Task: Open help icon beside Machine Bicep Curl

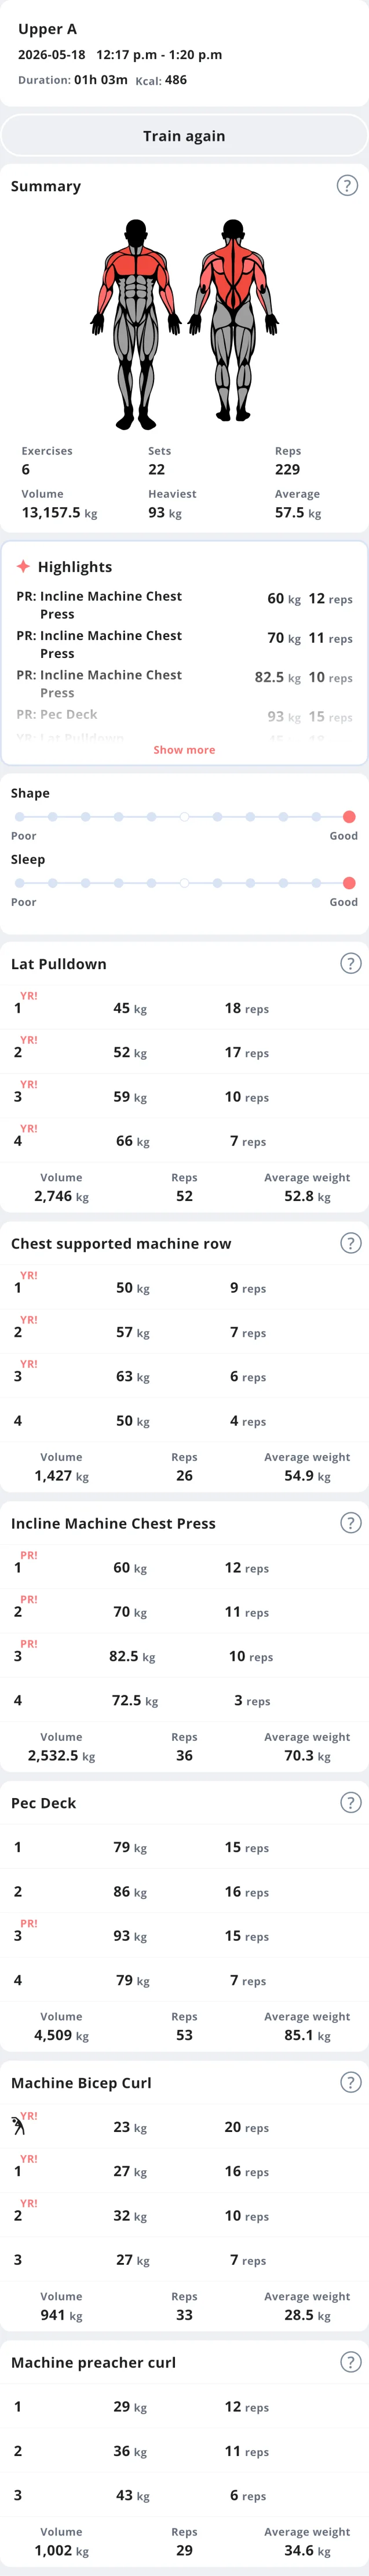Action: pos(350,2082)
